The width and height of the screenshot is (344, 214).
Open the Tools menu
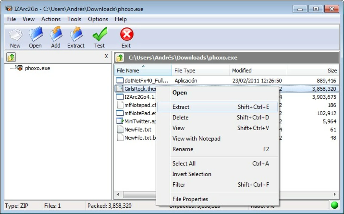(x=74, y=19)
